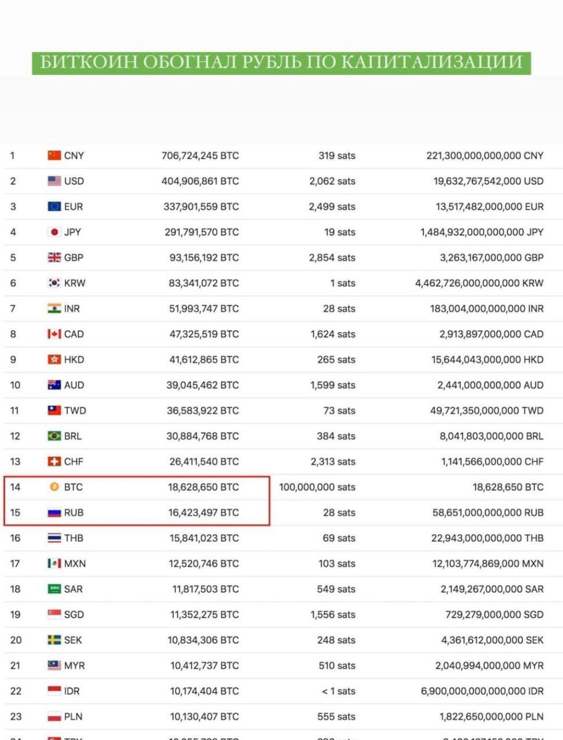Image resolution: width=563 pixels, height=740 pixels.
Task: Click the 10,834,306 BTC value in SEK row
Action: click(x=203, y=639)
